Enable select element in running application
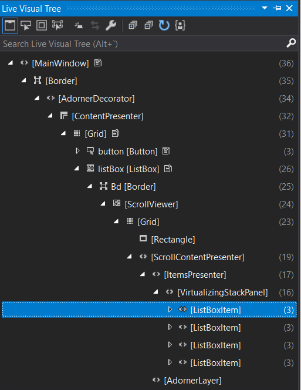 click(x=26, y=25)
